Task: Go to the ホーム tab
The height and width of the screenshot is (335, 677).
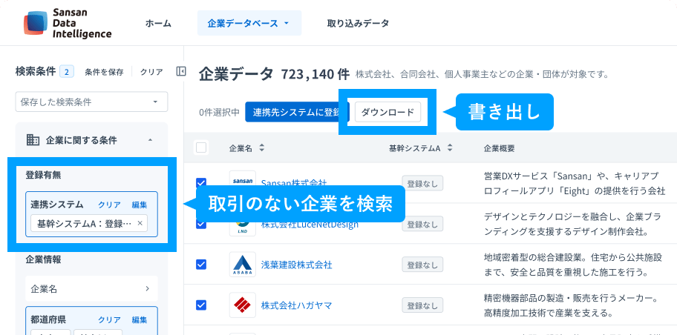Action: [x=158, y=23]
